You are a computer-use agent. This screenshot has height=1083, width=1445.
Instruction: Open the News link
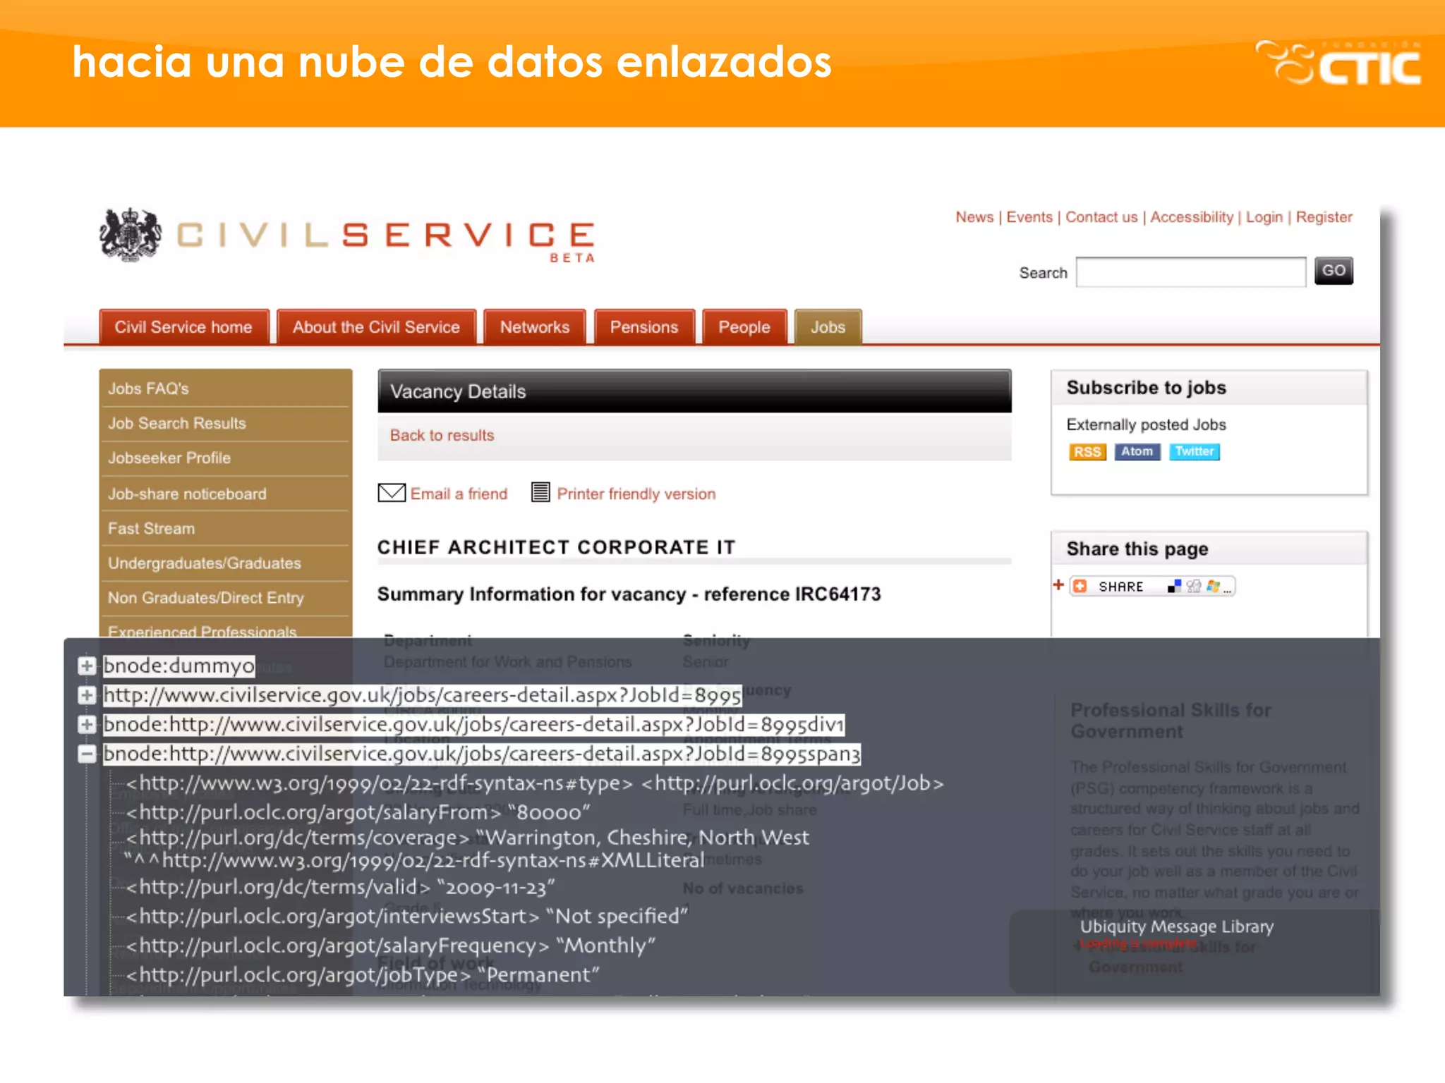(974, 217)
